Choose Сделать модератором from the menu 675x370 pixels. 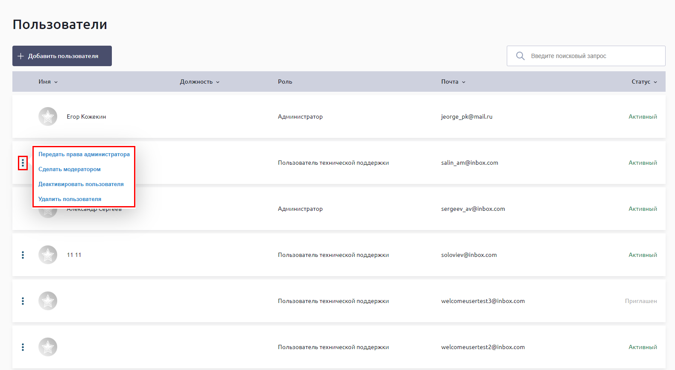[x=70, y=169]
